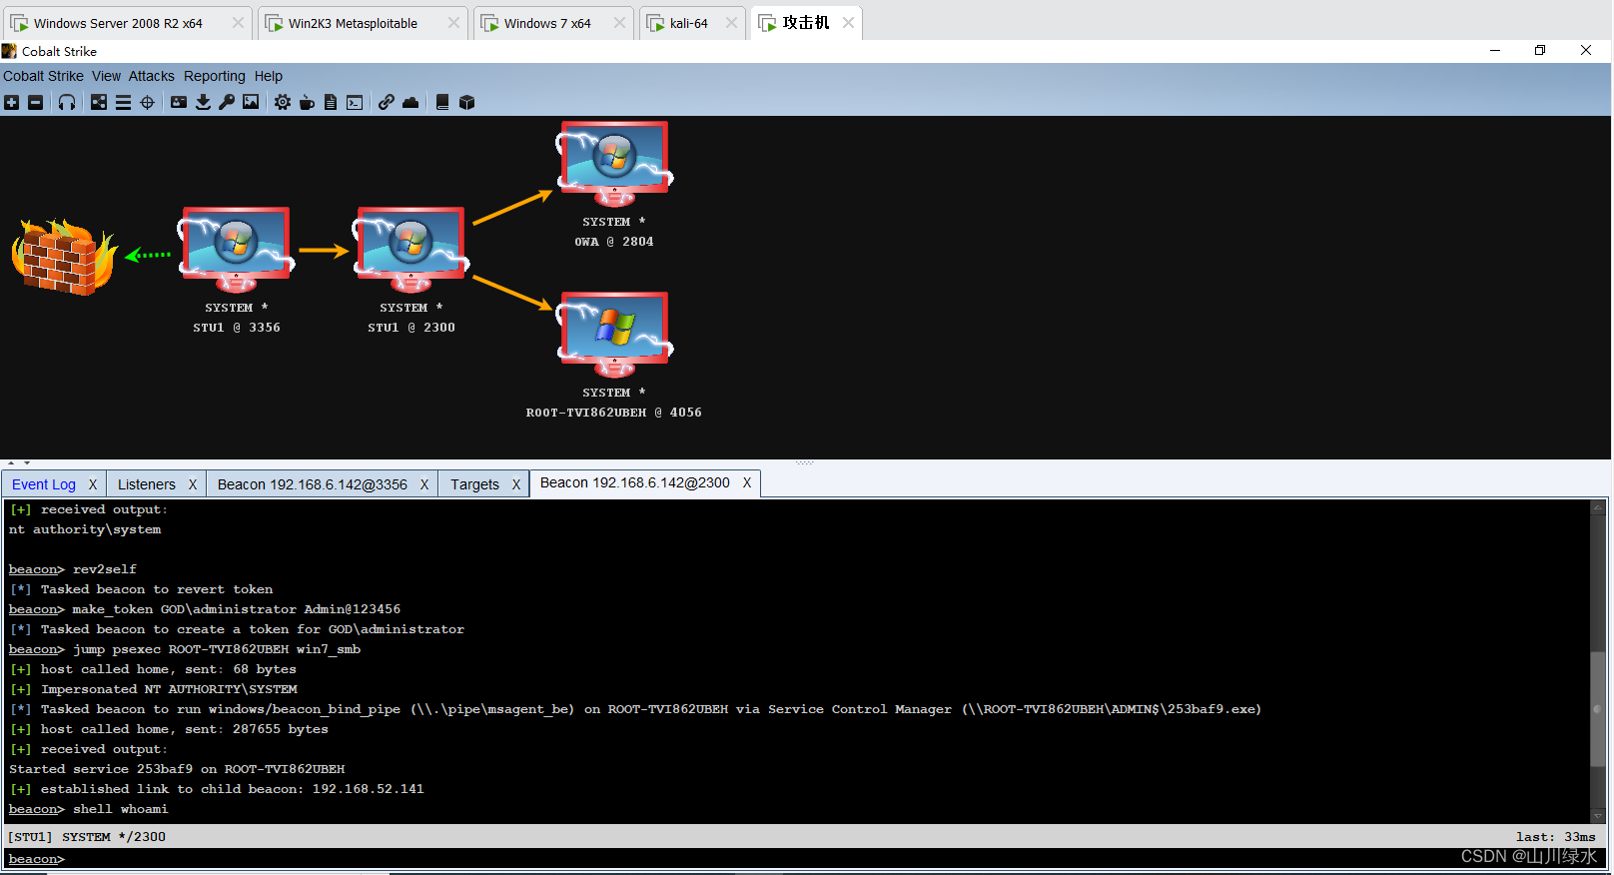Click the 'Started service 253baf9' output line
This screenshot has height=875, width=1614.
[x=177, y=769]
